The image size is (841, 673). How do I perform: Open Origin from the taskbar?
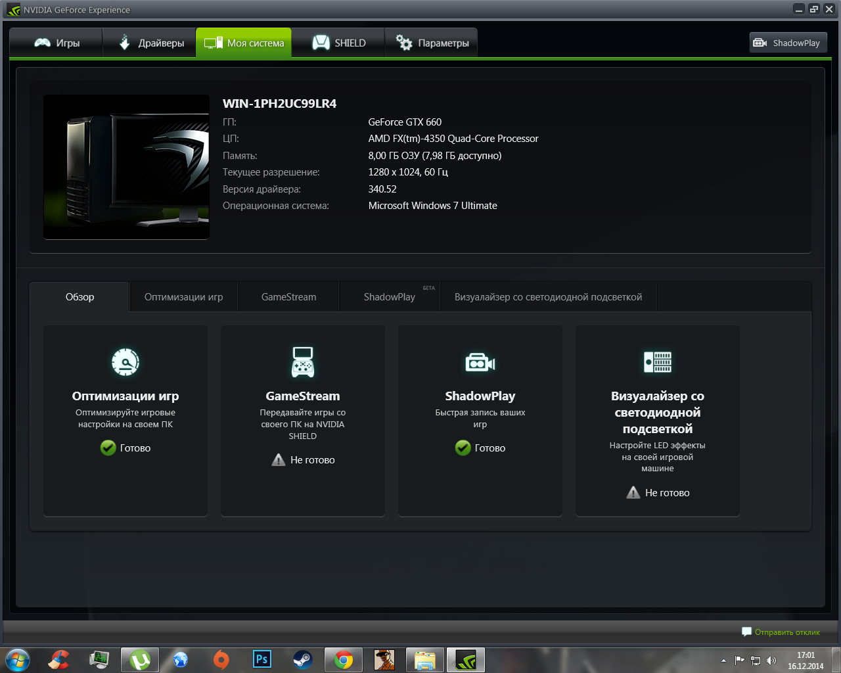tap(221, 659)
